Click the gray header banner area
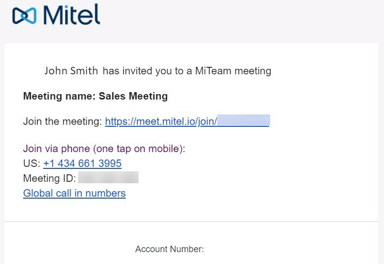Screen dimensions: 384x264 pyautogui.click(x=238, y=20)
